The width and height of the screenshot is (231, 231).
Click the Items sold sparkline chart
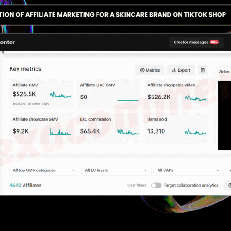click(x=195, y=132)
